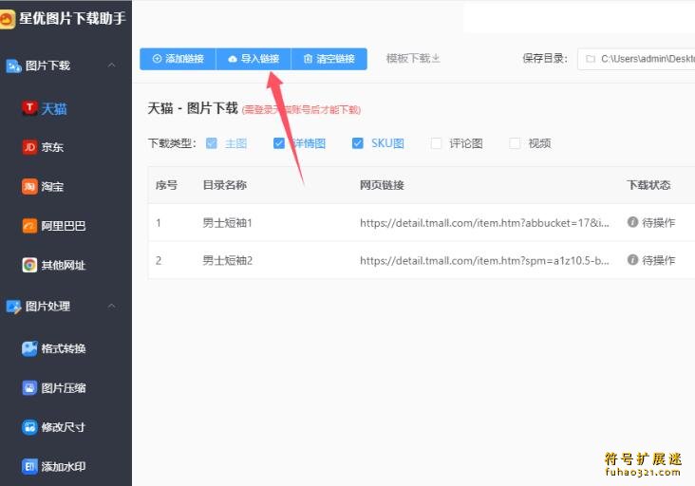The image size is (695, 486).
Task: Switch to 阿里巴巴 download page
Action: pos(64,226)
